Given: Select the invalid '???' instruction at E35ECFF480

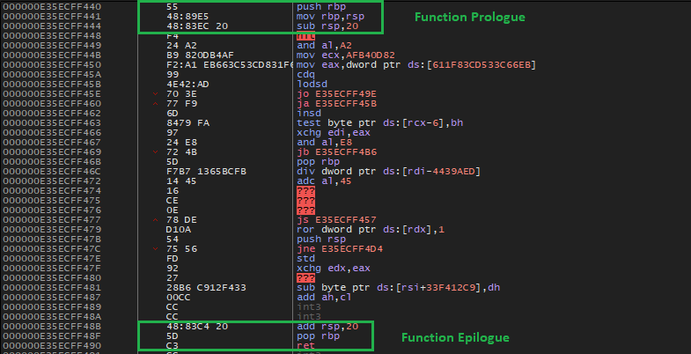Looking at the screenshot, I should pyautogui.click(x=306, y=277).
